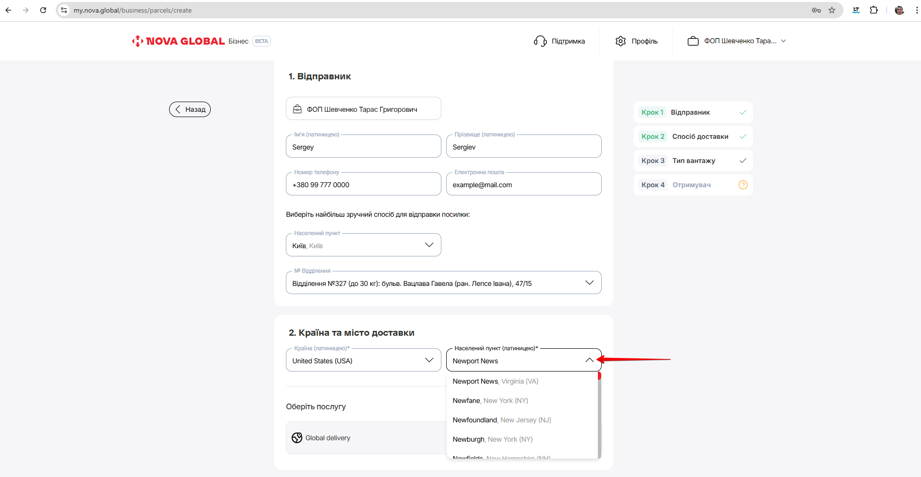Click the Global delivery globe icon
The width and height of the screenshot is (921, 477).
tap(297, 438)
